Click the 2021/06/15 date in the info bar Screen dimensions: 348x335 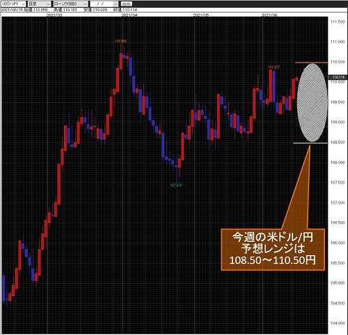tap(12, 10)
